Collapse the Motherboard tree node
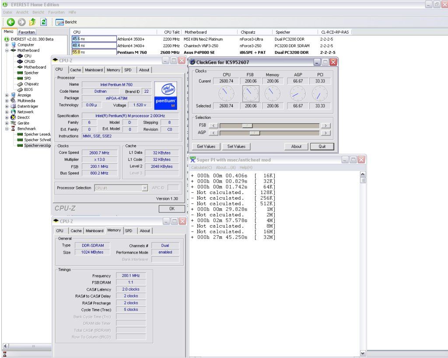 pyautogui.click(x=7, y=50)
